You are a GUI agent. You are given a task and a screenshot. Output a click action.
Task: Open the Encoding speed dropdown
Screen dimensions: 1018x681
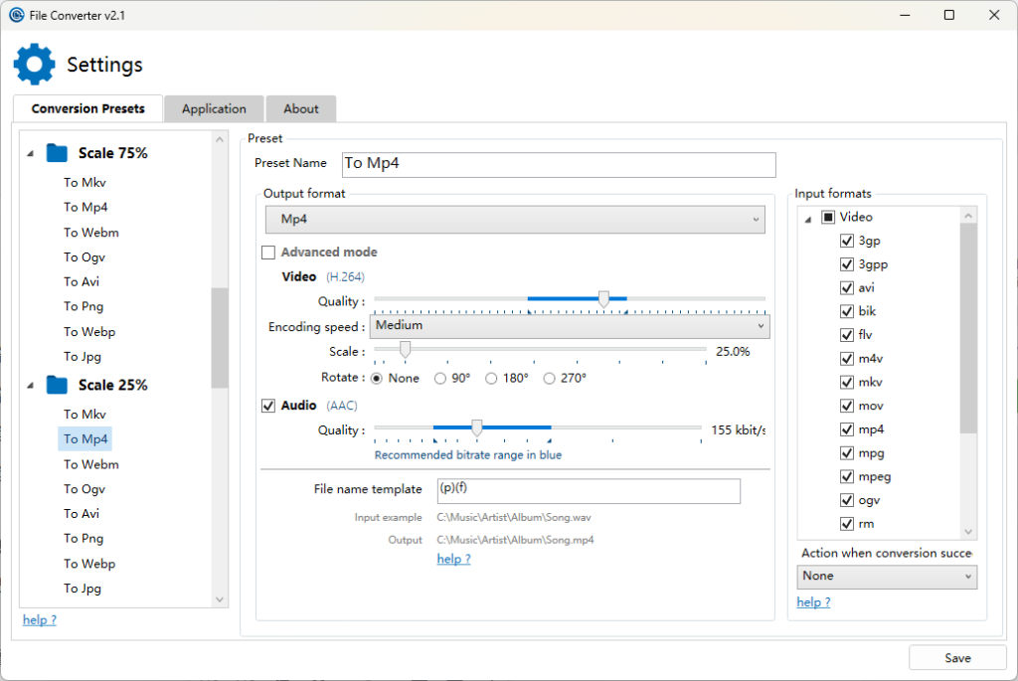tap(571, 326)
